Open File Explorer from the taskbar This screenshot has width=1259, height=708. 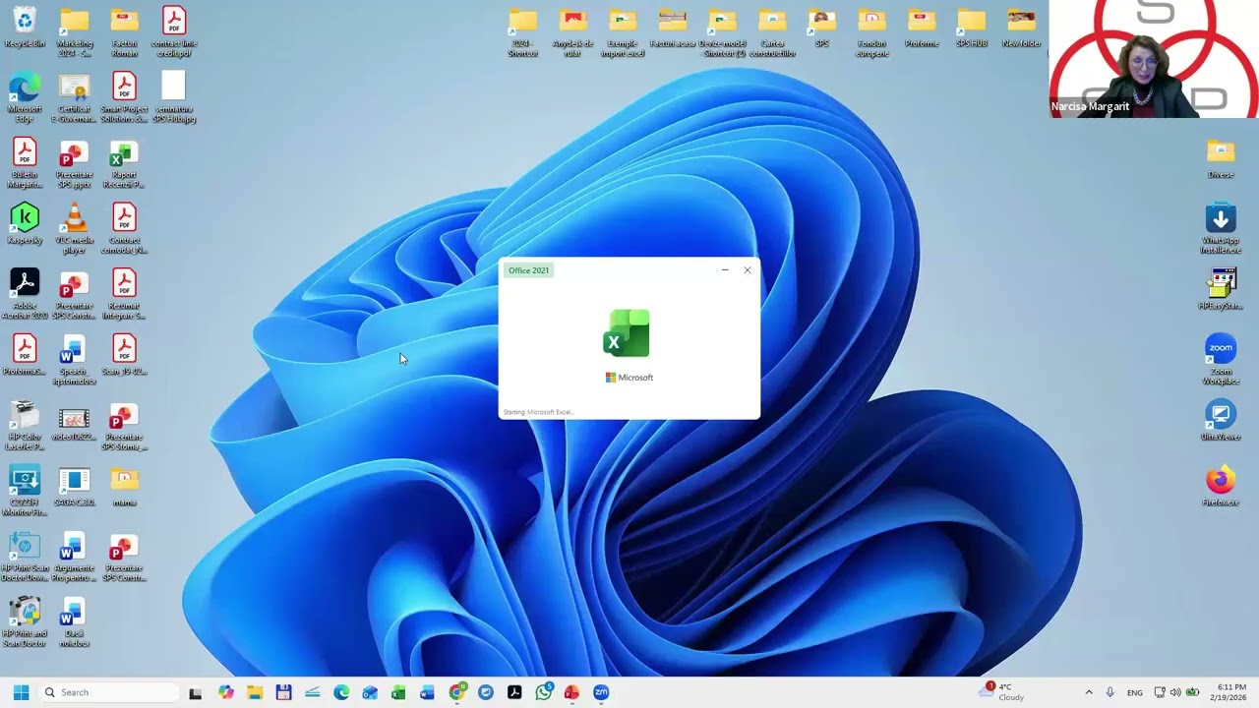coord(255,692)
